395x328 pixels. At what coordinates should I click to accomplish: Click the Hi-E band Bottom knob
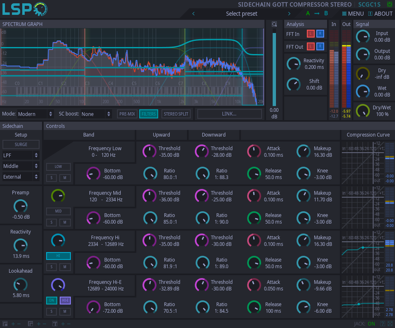[x=93, y=307]
